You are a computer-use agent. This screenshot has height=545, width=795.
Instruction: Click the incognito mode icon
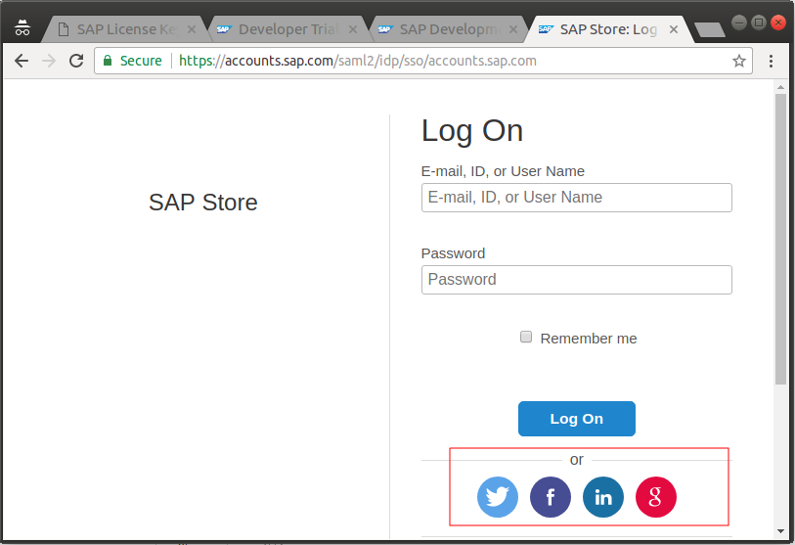(x=22, y=28)
